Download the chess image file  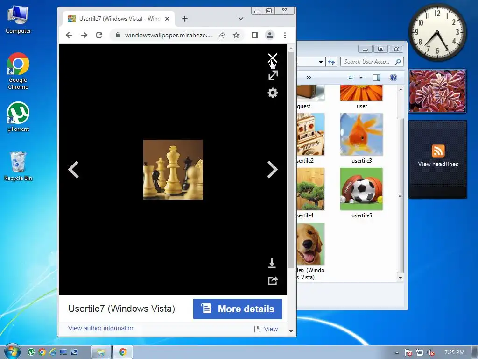[x=272, y=263]
